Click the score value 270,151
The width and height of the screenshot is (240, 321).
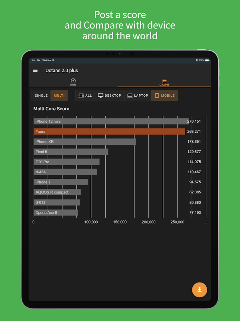click(194, 122)
